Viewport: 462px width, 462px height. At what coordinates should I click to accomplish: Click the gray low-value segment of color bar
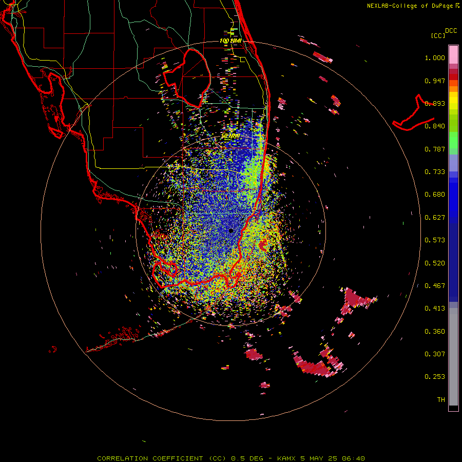click(453, 357)
